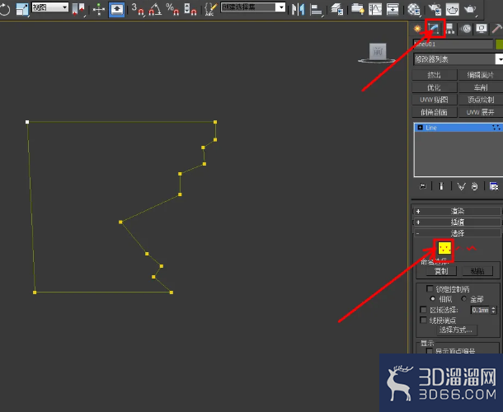Select the 全部 radio button
This screenshot has width=503, height=412.
point(464,299)
